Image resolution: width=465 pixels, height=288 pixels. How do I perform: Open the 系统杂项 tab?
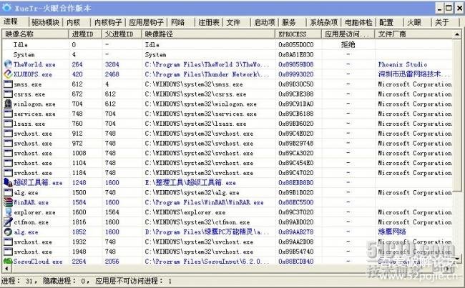click(x=323, y=22)
